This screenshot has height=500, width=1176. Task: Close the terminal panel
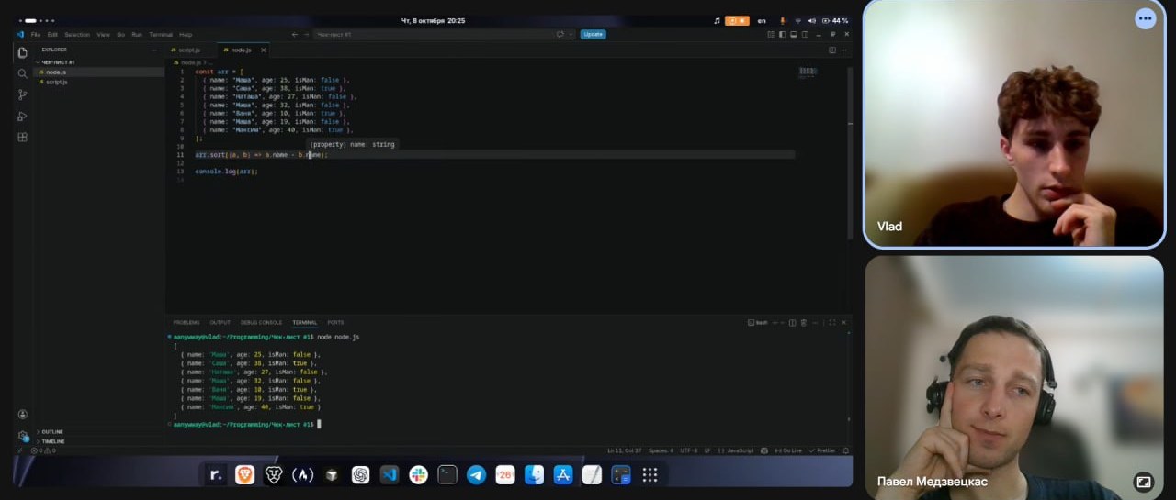[x=844, y=322]
